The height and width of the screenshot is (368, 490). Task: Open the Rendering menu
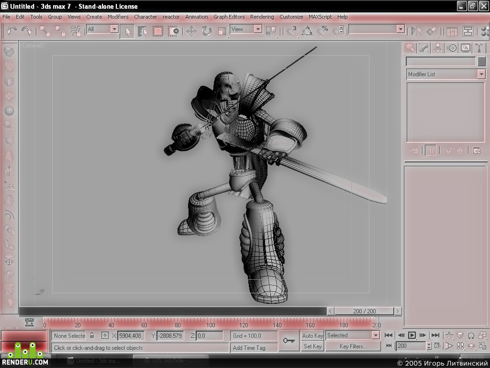coord(262,17)
